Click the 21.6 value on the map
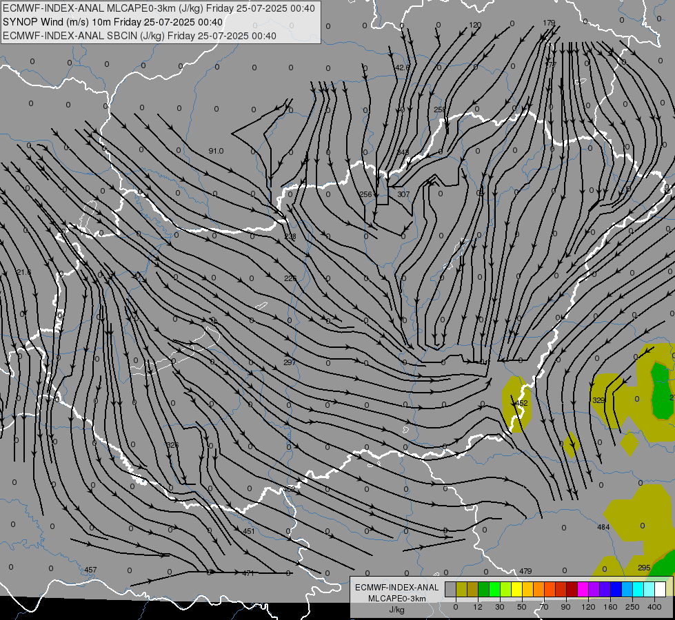 pyautogui.click(x=24, y=272)
